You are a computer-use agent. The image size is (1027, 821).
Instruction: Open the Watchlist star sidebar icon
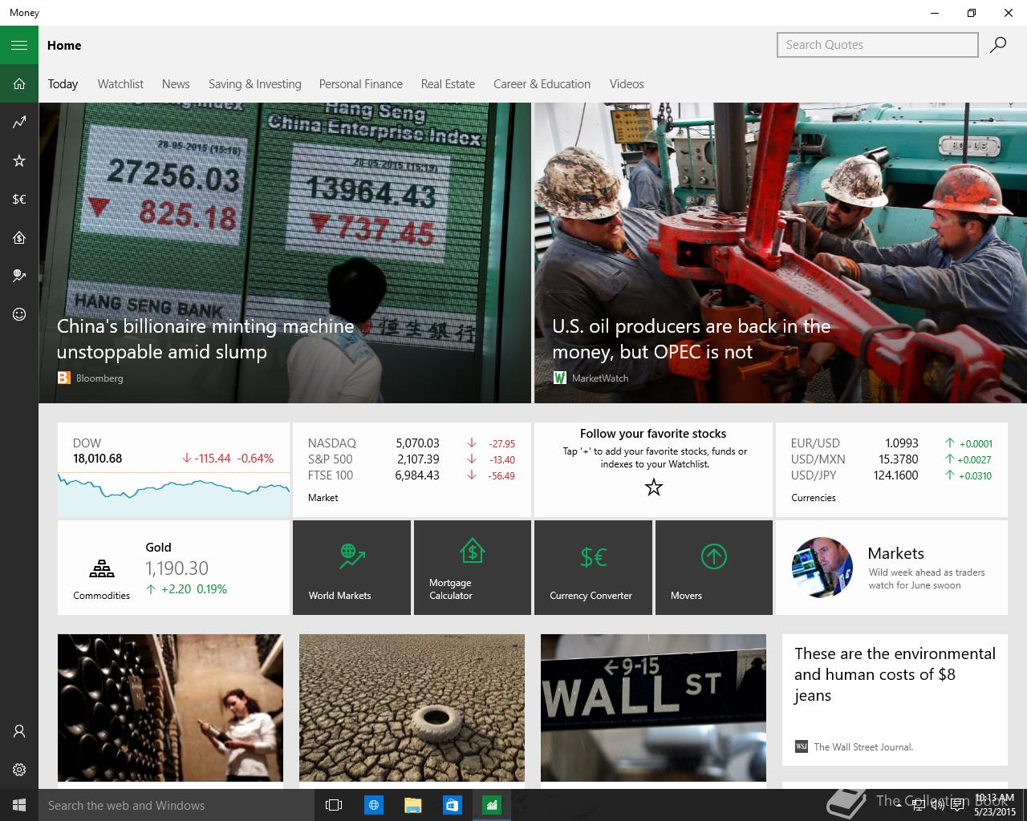tap(19, 160)
